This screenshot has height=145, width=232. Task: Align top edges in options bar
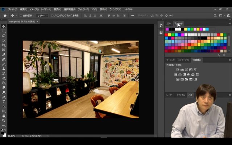tap(109, 16)
